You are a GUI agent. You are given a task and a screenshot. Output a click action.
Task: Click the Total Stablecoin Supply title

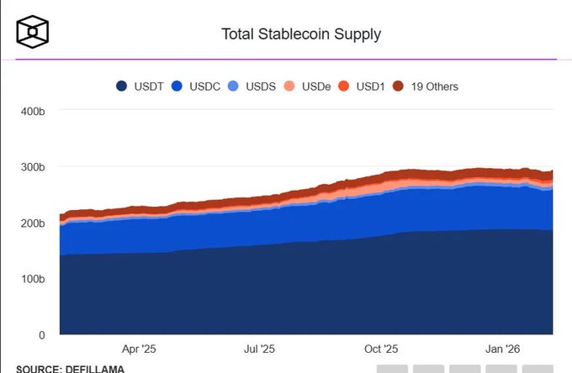[x=301, y=34]
